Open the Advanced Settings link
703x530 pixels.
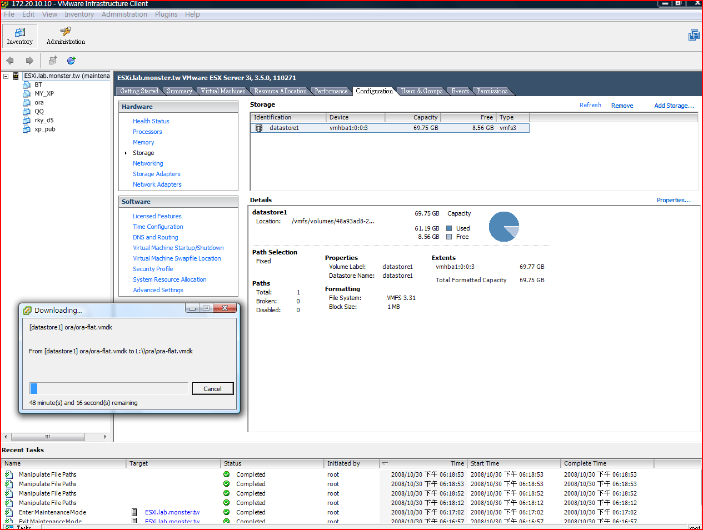(x=158, y=290)
